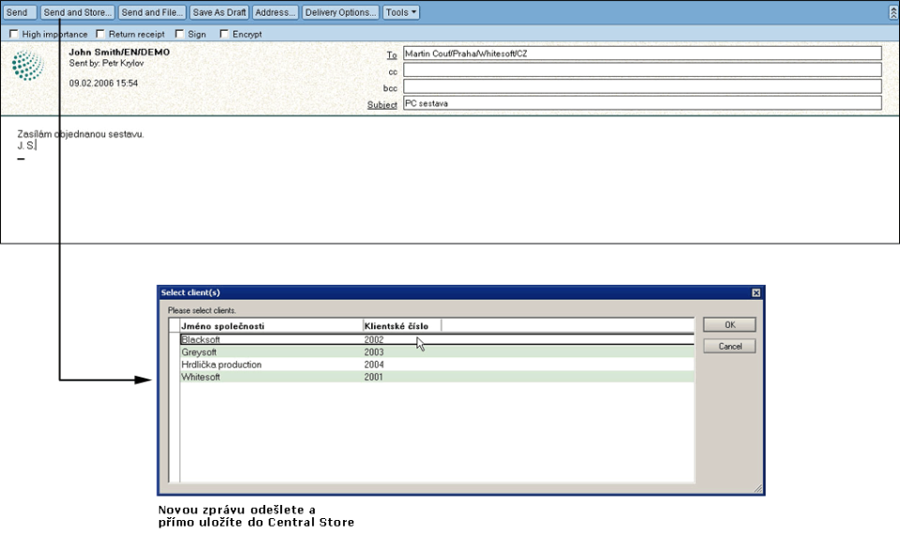Close the Select client(s) dialog
The height and width of the screenshot is (535, 900).
(756, 293)
